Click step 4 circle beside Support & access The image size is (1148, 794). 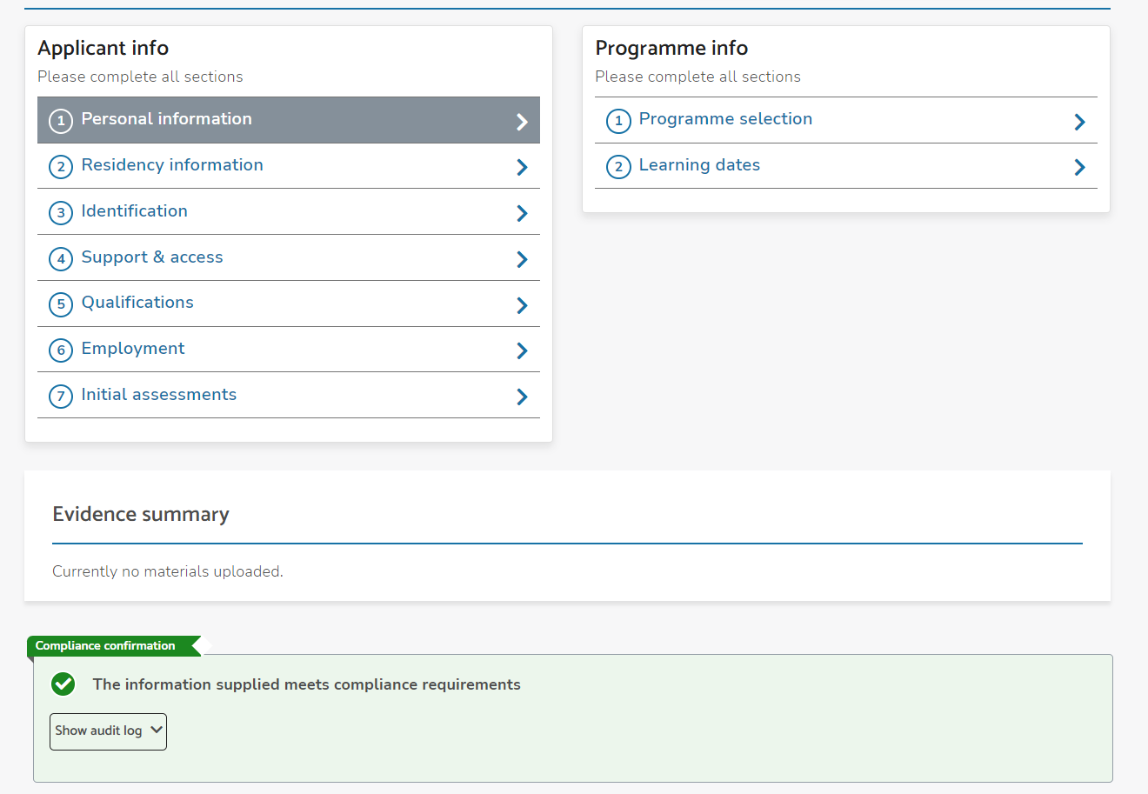click(61, 258)
